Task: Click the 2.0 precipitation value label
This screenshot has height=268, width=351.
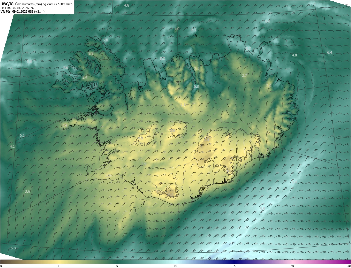Action: tap(269, 86)
